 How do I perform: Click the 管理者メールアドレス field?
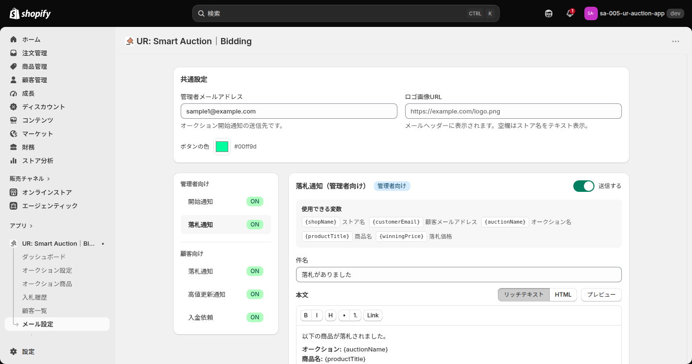[x=289, y=111]
